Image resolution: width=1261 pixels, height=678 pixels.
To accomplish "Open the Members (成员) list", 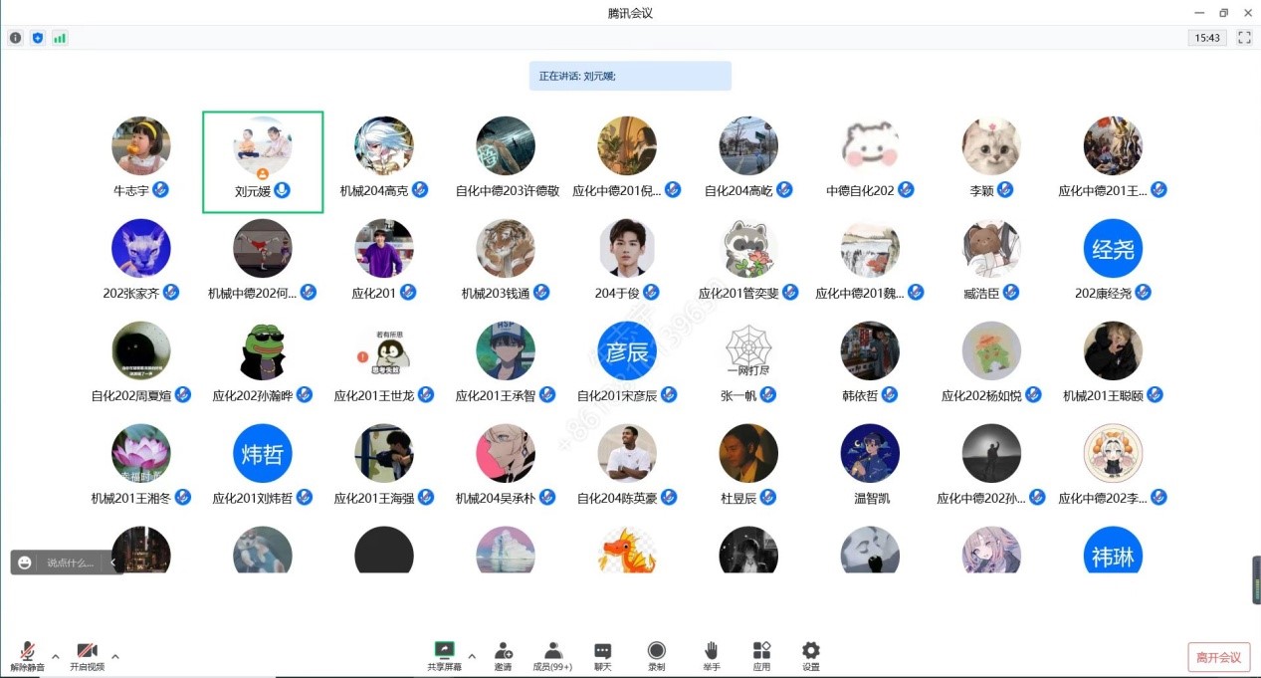I will [552, 655].
